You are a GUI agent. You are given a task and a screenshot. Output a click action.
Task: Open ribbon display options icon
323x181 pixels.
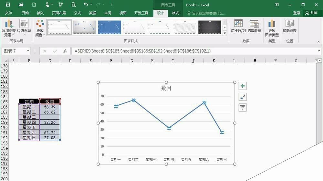277,5
